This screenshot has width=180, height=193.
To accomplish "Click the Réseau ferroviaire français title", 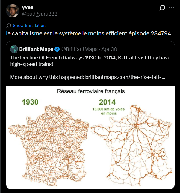I will (x=91, y=91).
